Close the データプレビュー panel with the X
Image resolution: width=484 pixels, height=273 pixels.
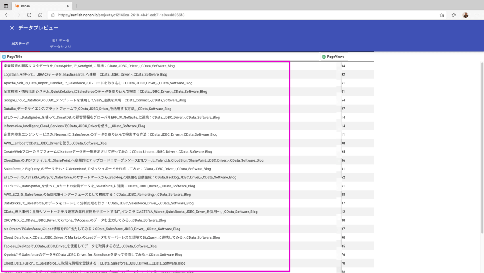point(12,28)
